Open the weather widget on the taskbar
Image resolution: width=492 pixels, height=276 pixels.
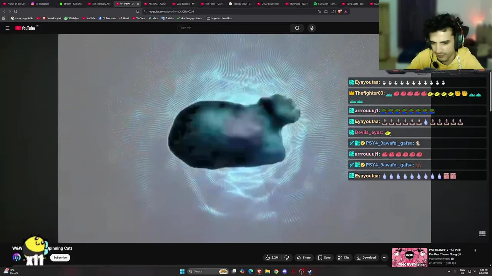pos(10,271)
